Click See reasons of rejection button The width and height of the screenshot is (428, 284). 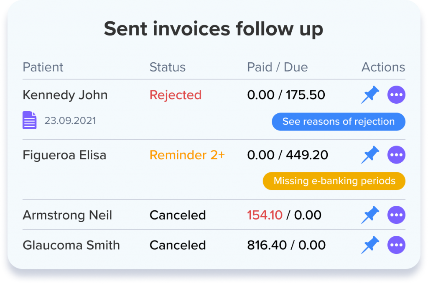click(339, 122)
